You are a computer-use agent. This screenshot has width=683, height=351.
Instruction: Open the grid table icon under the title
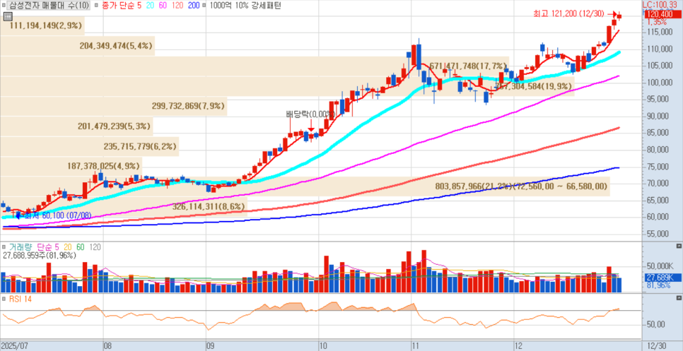(7, 16)
